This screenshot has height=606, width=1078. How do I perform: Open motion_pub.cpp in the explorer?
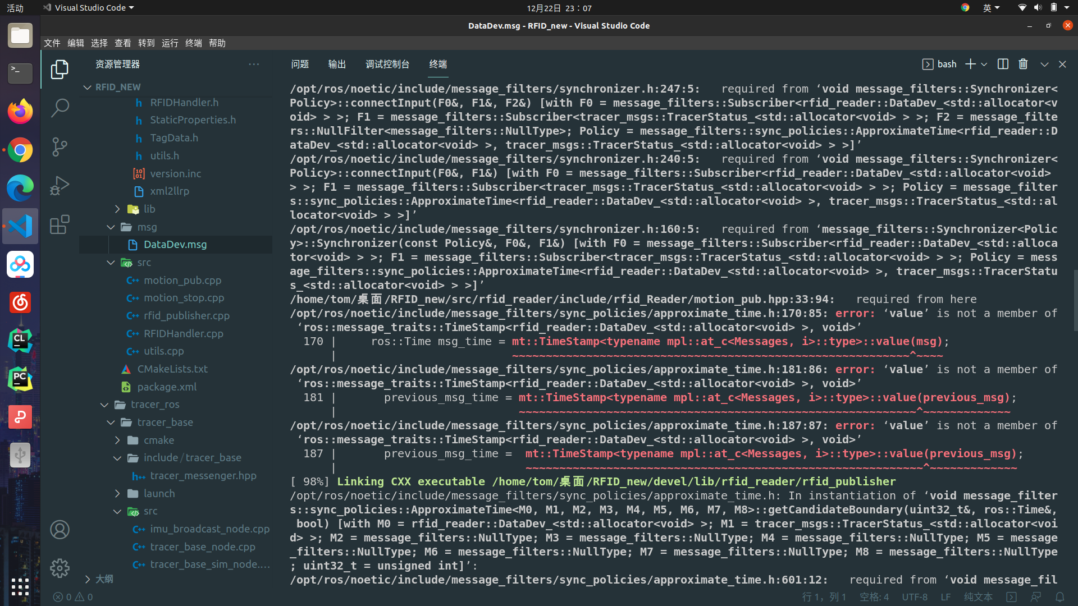coord(182,281)
